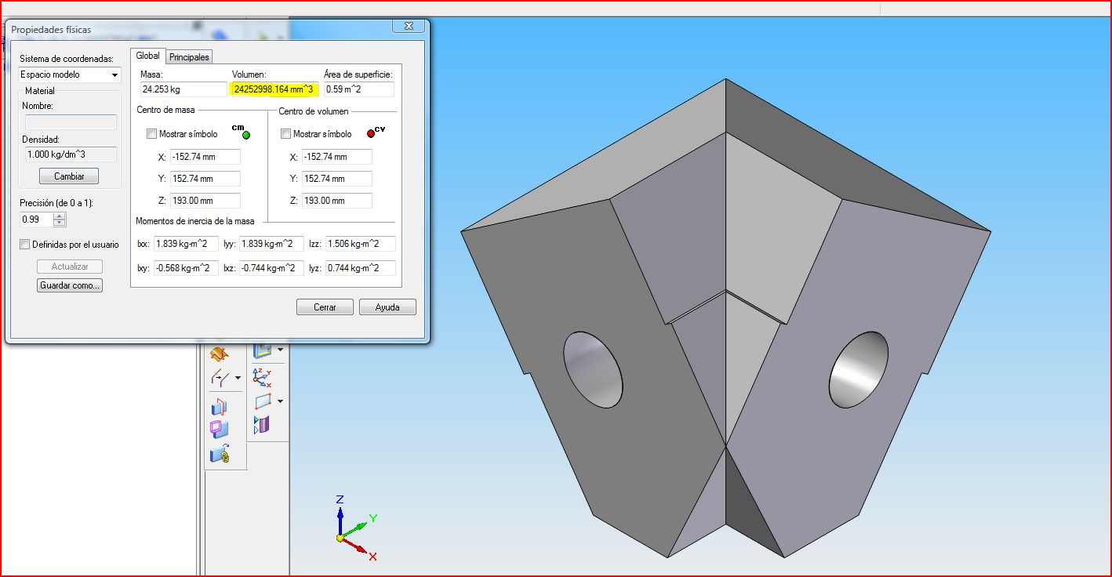1112x577 pixels.
Task: Click the Precisión spinner arrows
Action: click(x=60, y=220)
